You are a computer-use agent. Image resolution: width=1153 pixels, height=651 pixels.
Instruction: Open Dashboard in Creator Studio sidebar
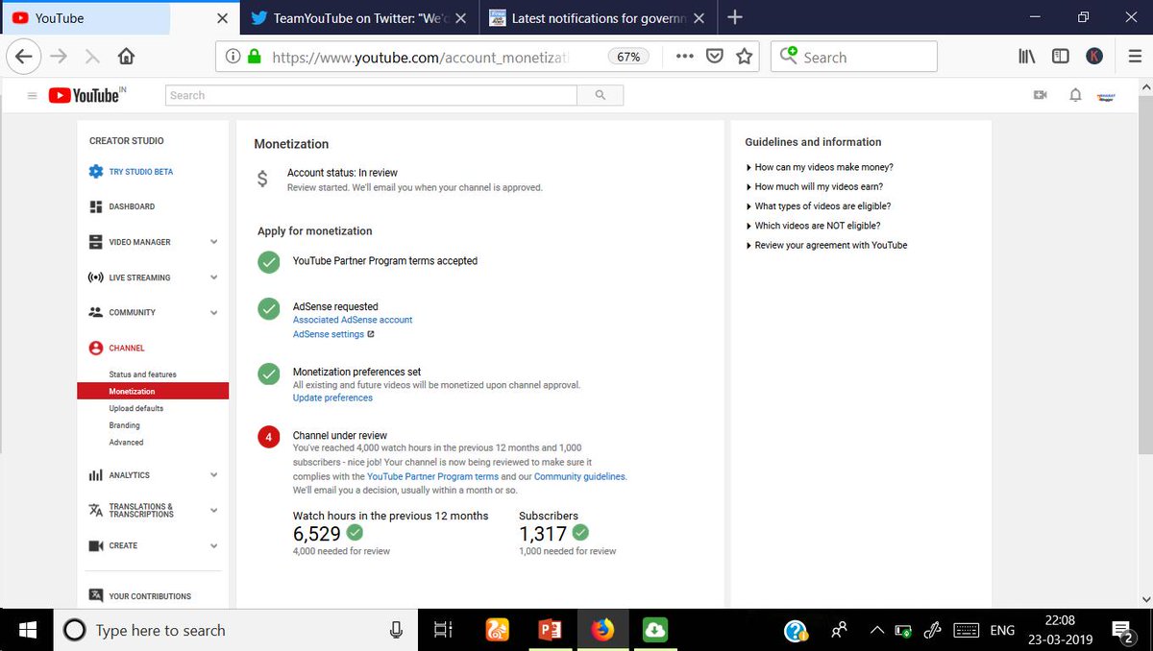tap(132, 206)
